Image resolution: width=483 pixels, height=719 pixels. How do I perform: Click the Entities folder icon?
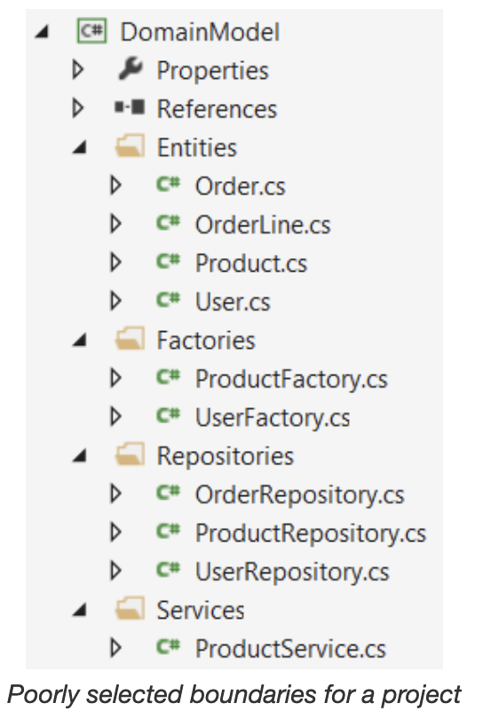tap(130, 146)
